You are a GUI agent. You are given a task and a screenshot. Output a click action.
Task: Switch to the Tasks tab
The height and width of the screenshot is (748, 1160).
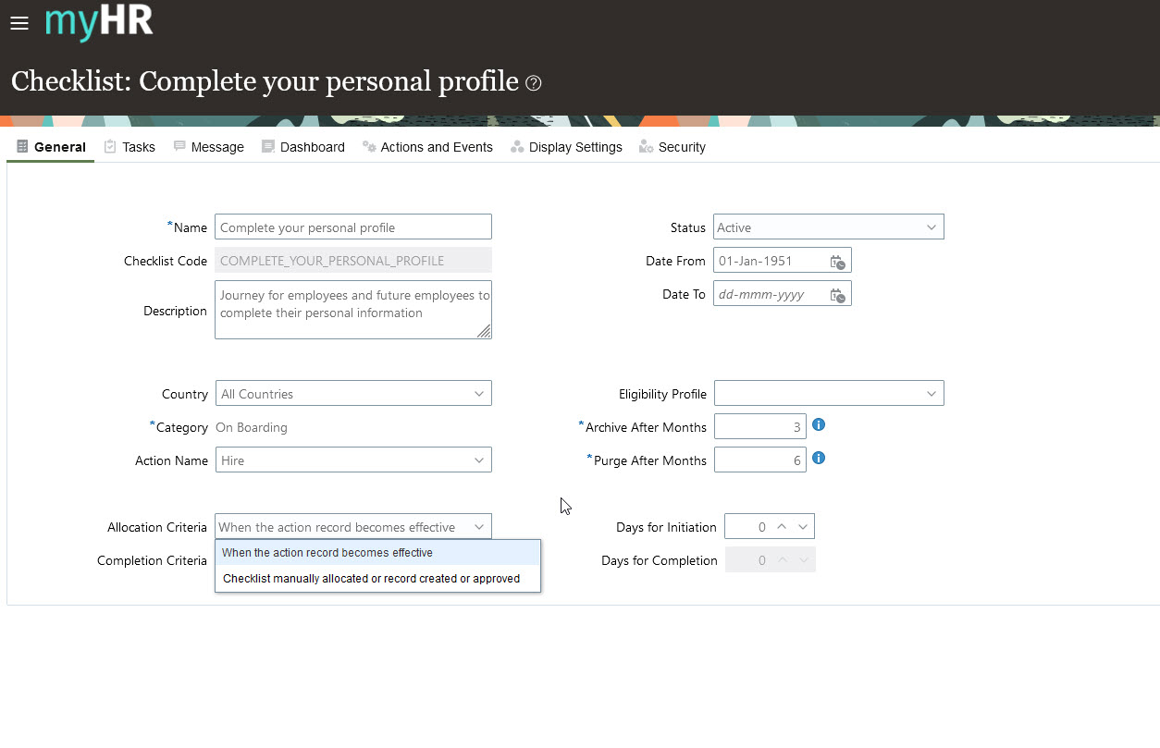pyautogui.click(x=130, y=147)
